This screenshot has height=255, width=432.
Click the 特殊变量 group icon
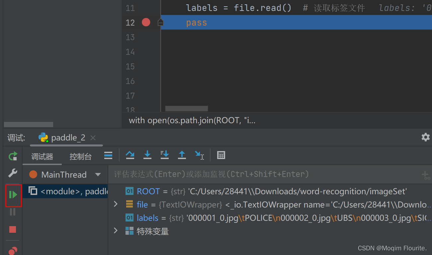130,231
